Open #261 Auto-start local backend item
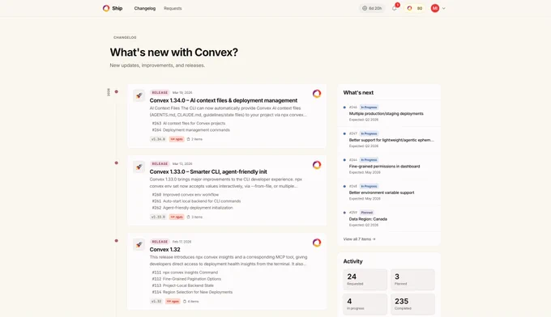The width and height of the screenshot is (551, 317). tap(196, 201)
